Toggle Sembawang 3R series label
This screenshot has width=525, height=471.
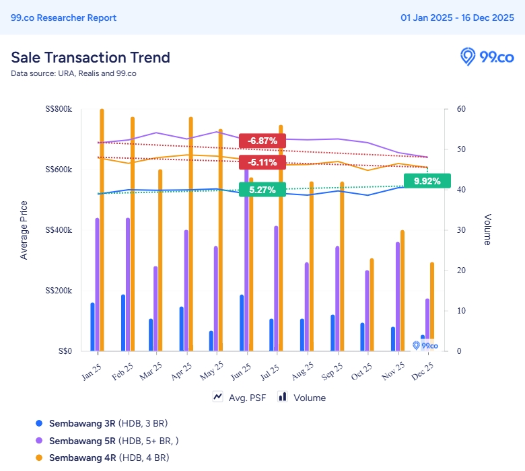click(x=82, y=423)
